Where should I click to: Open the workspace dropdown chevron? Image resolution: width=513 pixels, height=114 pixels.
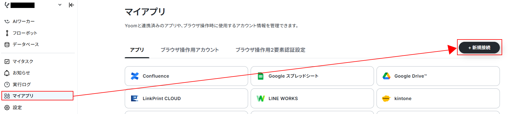tap(60, 5)
